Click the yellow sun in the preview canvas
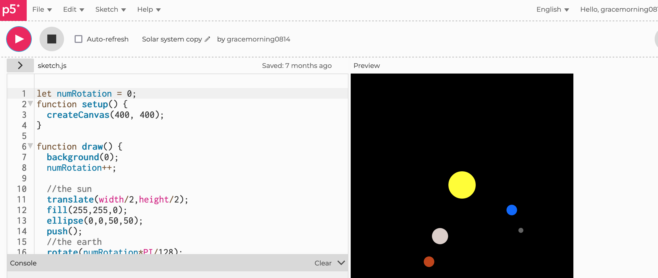Image resolution: width=658 pixels, height=278 pixels. coord(462,185)
